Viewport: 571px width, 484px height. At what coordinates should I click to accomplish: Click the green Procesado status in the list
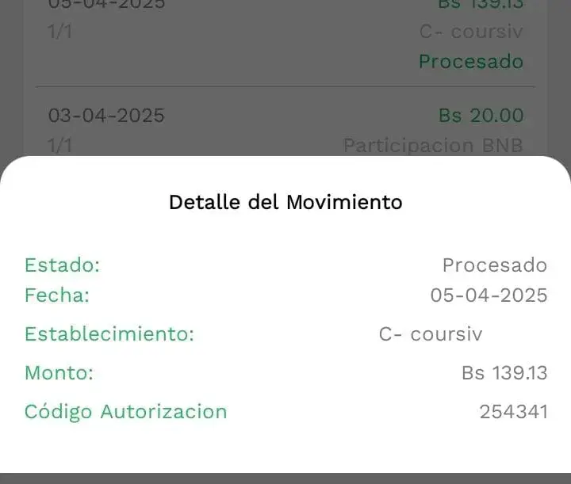(x=470, y=61)
